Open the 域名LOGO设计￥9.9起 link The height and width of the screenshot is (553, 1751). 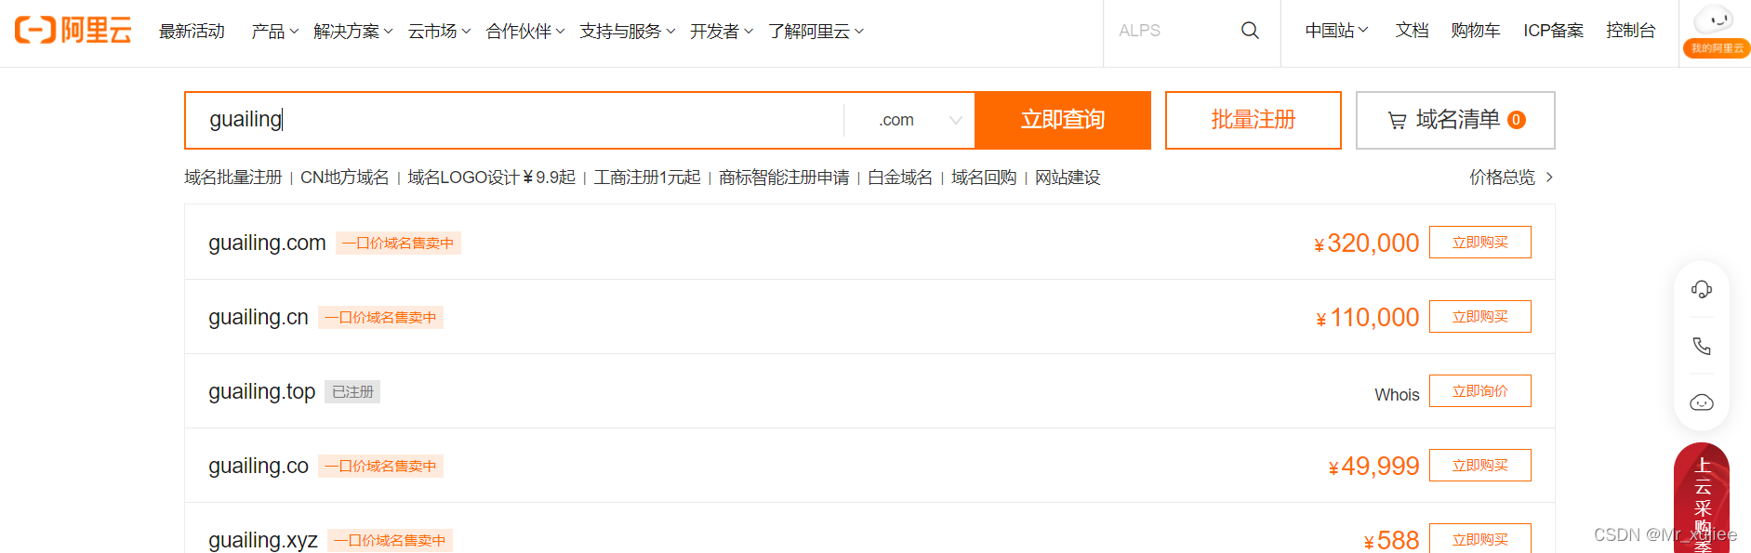[x=491, y=178]
